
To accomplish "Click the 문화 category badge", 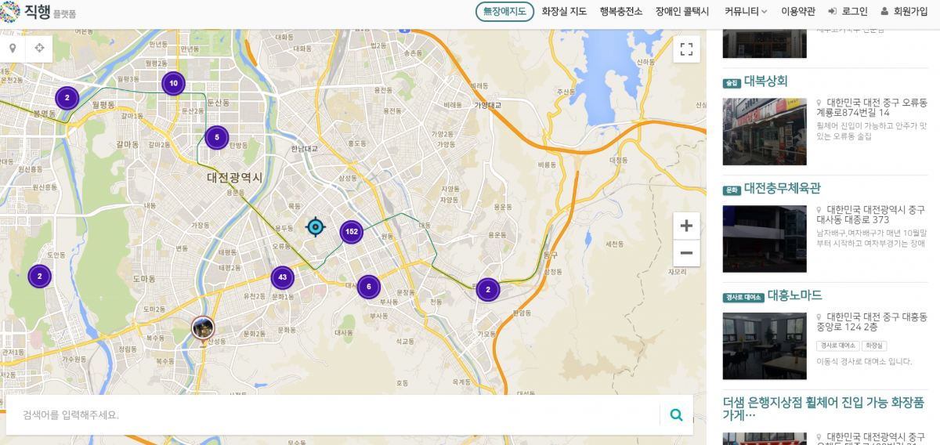I will click(732, 190).
